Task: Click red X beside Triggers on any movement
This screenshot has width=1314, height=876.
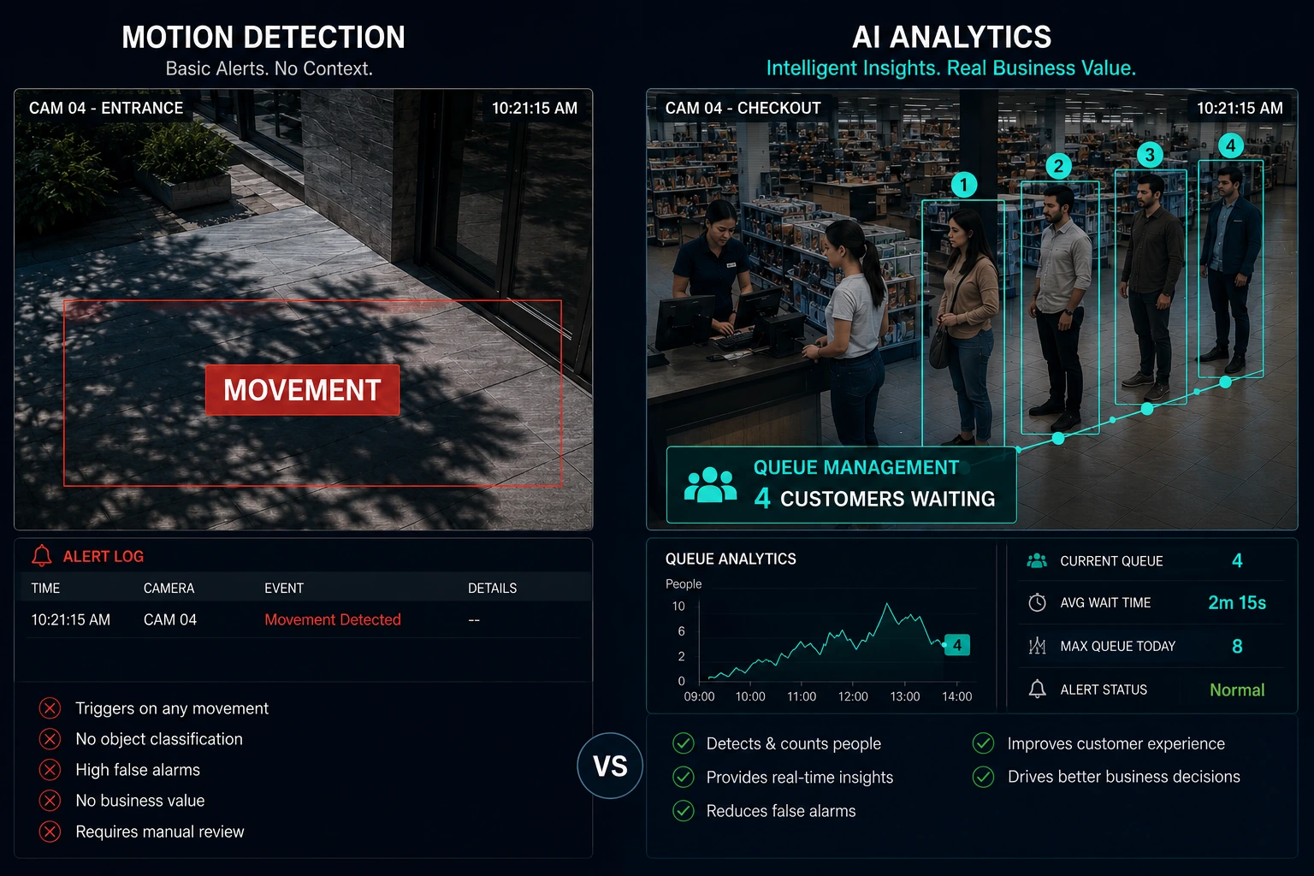Action: 50,708
